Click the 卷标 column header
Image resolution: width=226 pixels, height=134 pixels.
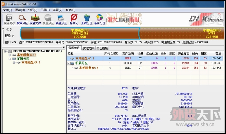[x=85, y=54]
